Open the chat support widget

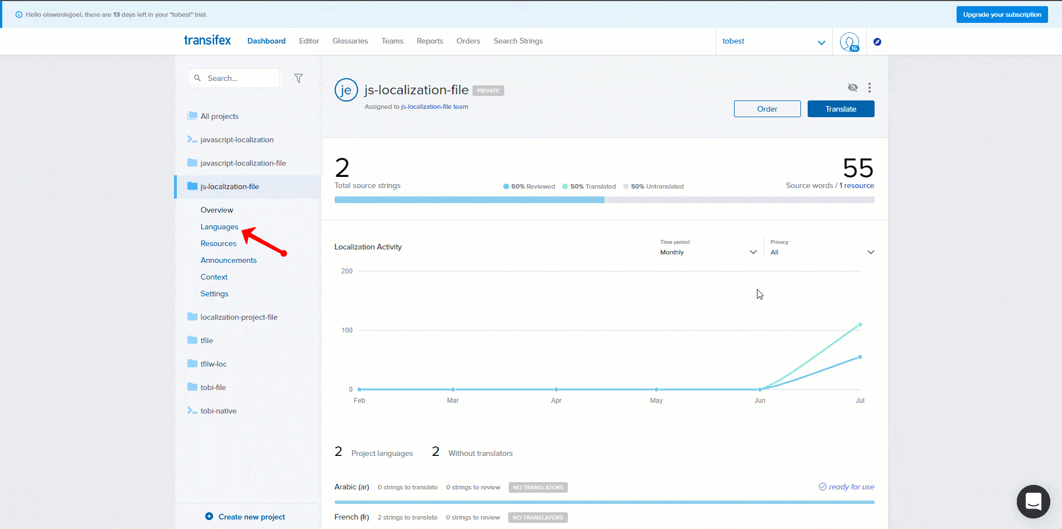point(1033,501)
